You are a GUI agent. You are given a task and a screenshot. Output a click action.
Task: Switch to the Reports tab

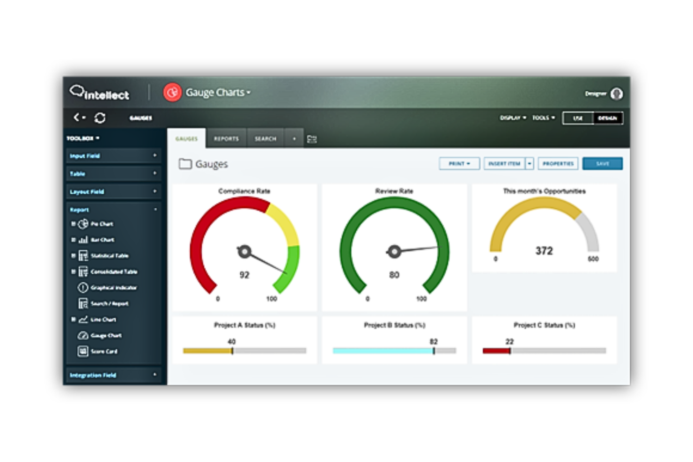coord(226,138)
